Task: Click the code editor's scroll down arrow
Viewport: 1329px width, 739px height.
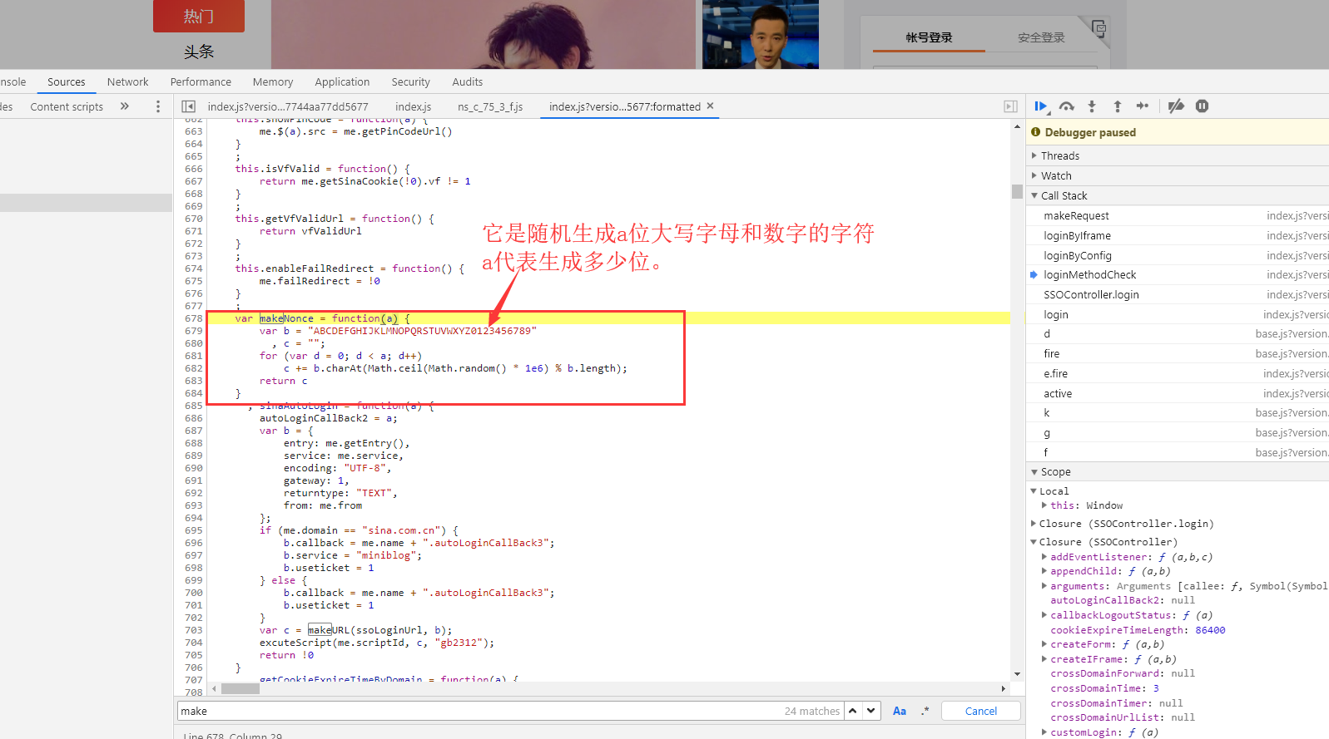Action: pyautogui.click(x=1017, y=674)
